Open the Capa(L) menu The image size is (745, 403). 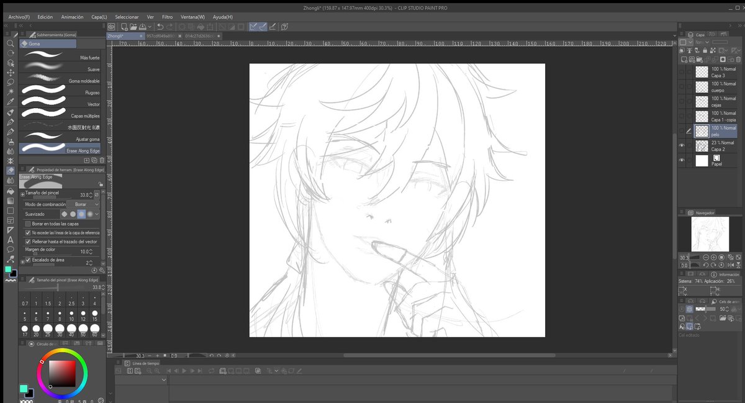99,17
